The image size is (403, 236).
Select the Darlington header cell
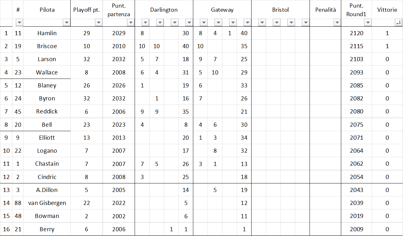click(x=164, y=10)
